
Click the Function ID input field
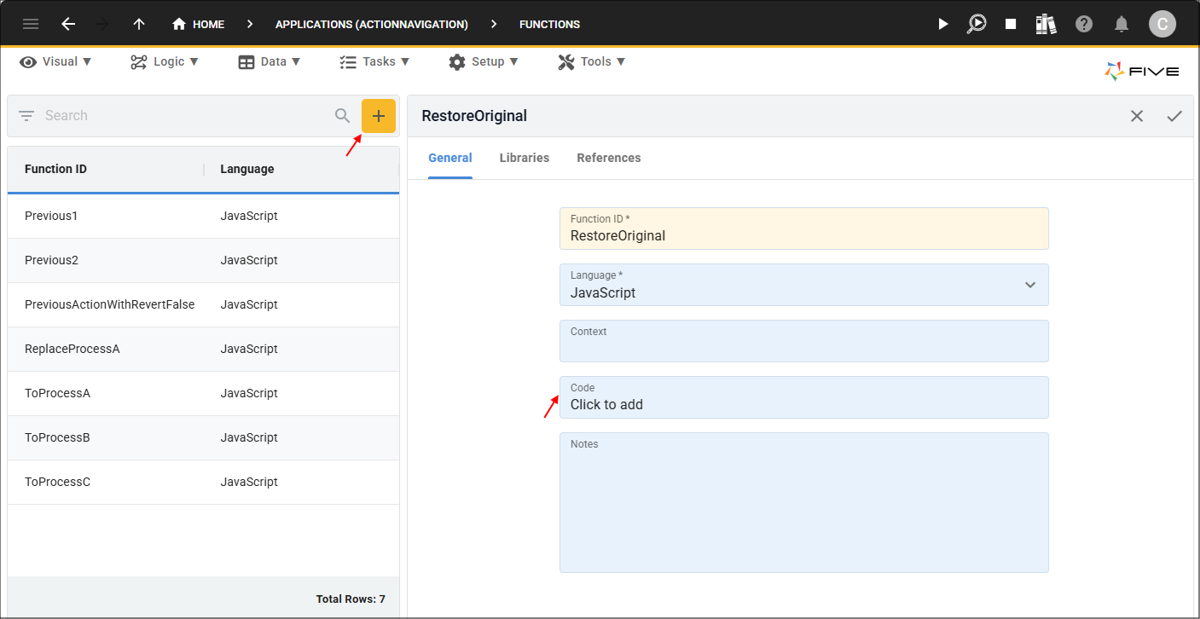pos(804,229)
